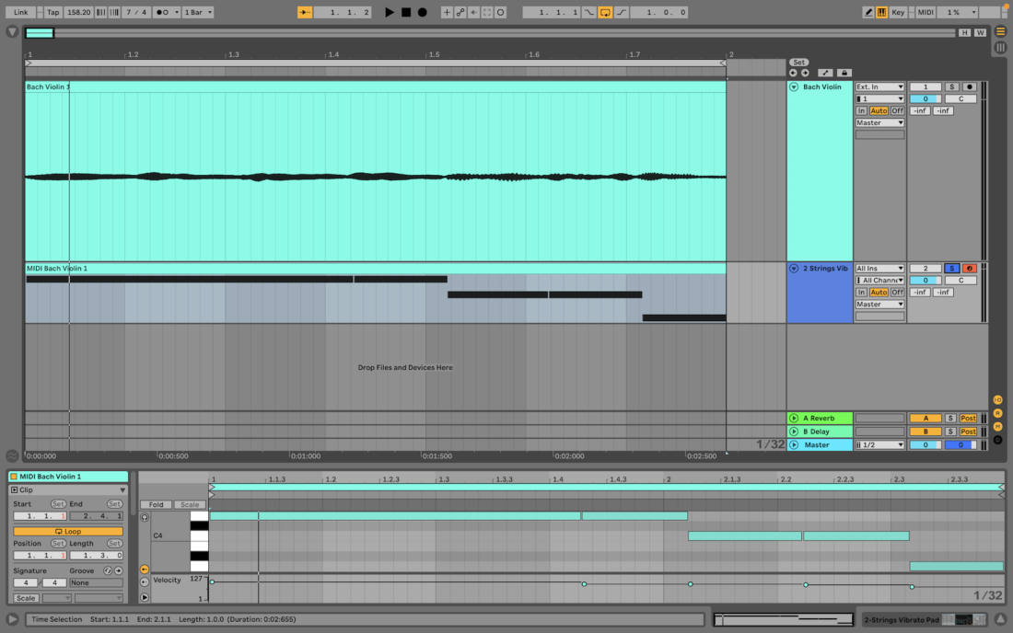
Task: Click Bach Violin track volume slider
Action: [x=926, y=98]
